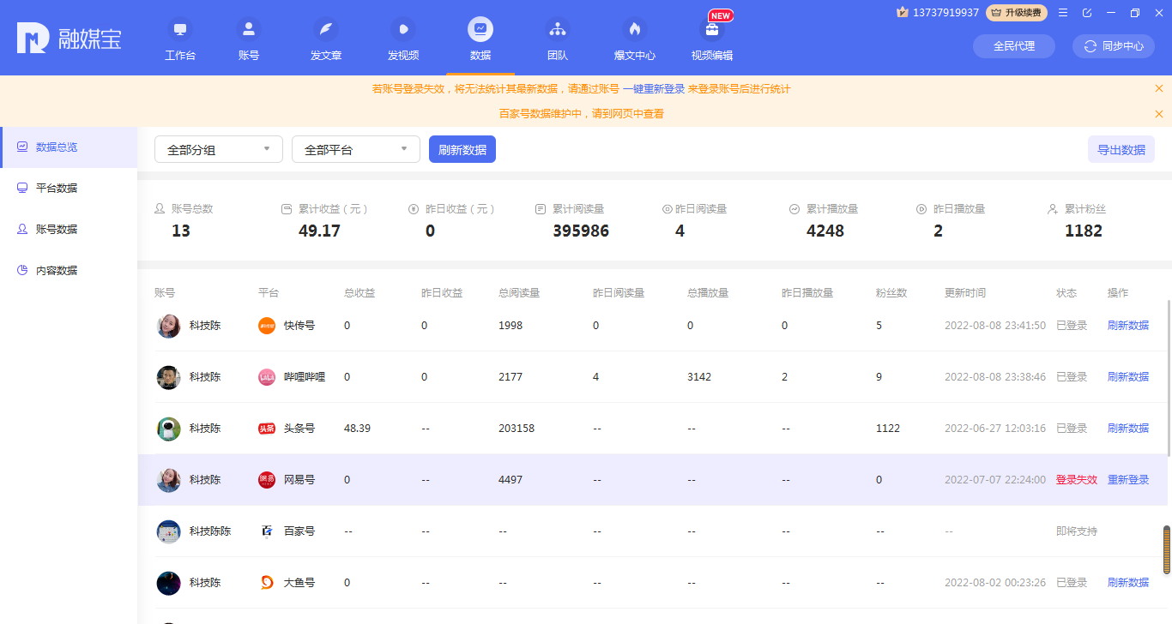
Task: Click the phone number 13737919937
Action: click(x=945, y=13)
